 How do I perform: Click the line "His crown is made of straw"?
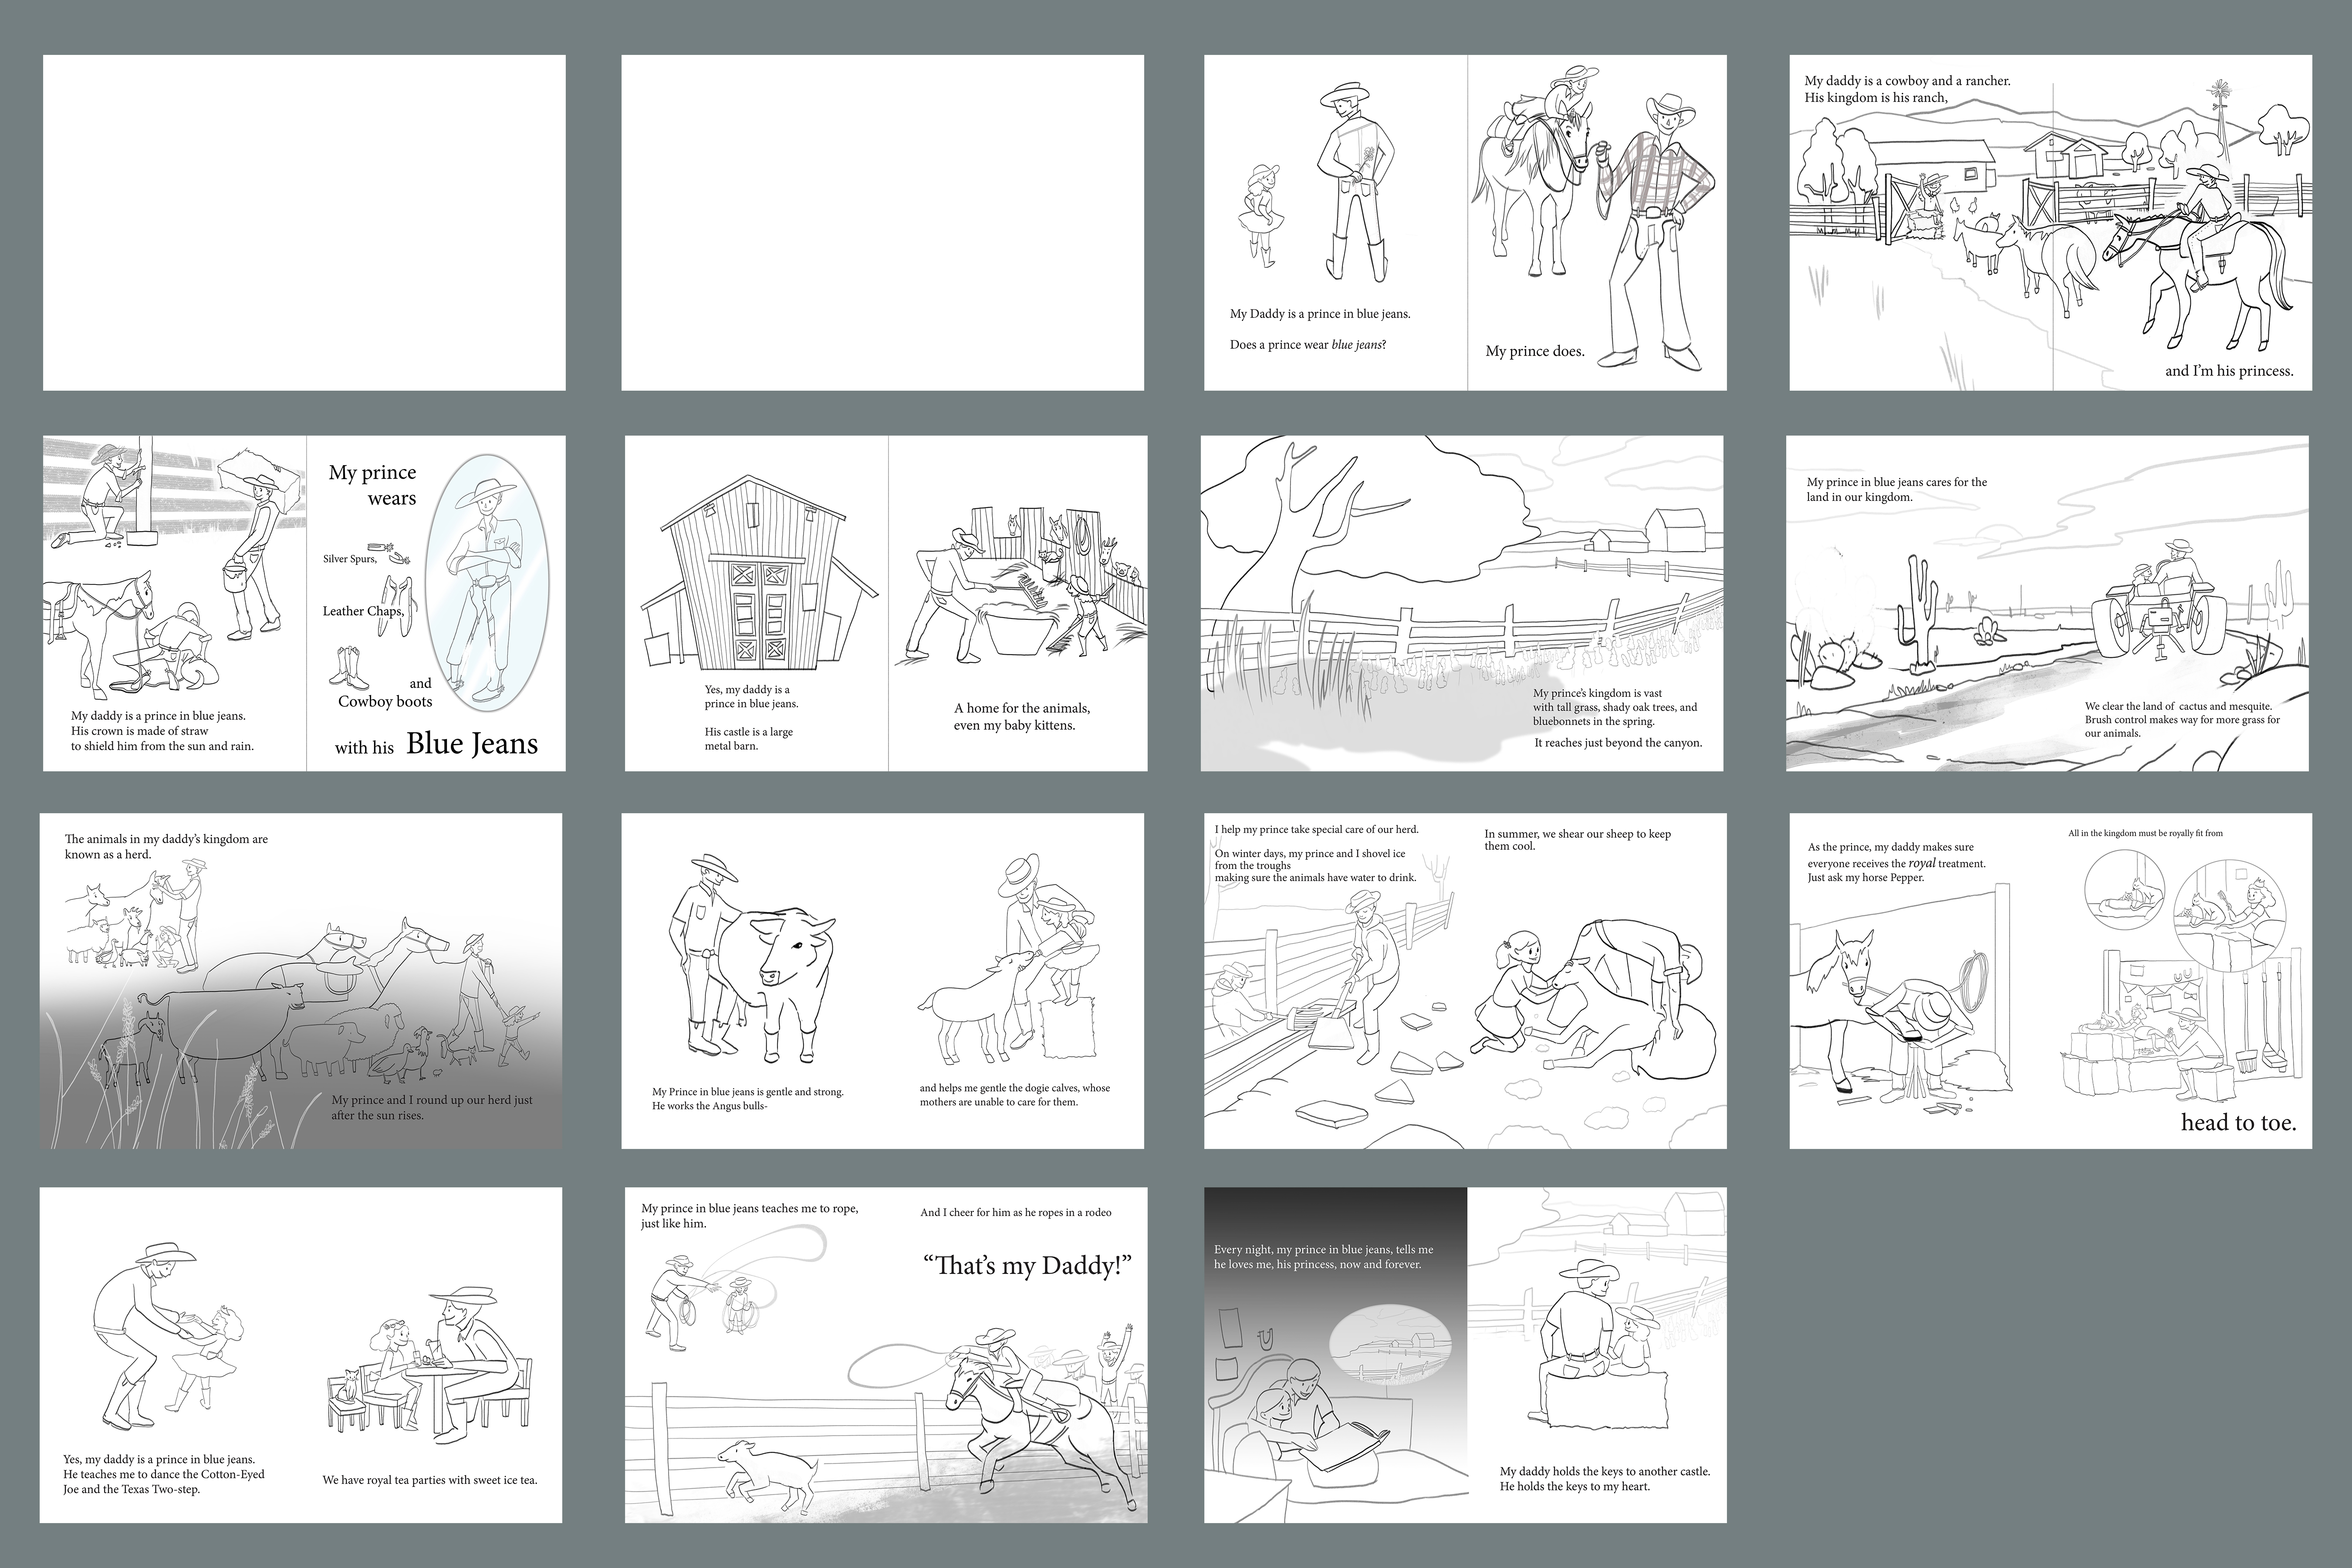139,731
